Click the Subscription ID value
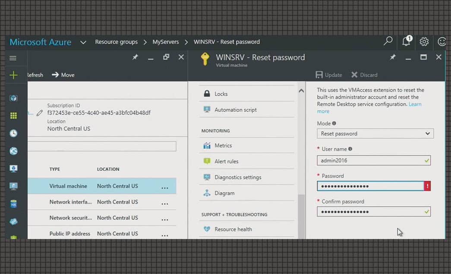451x274 pixels. click(x=99, y=113)
